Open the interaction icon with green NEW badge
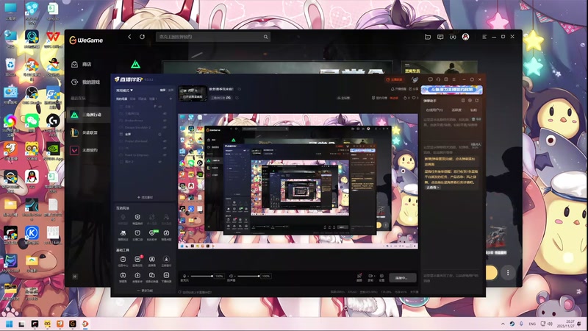Screen dimensions: 588x331 tap(152, 233)
